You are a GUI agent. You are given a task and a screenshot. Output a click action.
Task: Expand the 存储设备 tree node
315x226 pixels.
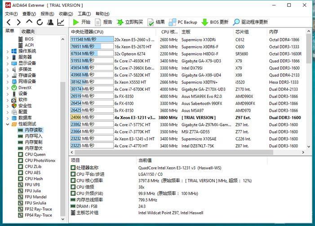[8, 76]
